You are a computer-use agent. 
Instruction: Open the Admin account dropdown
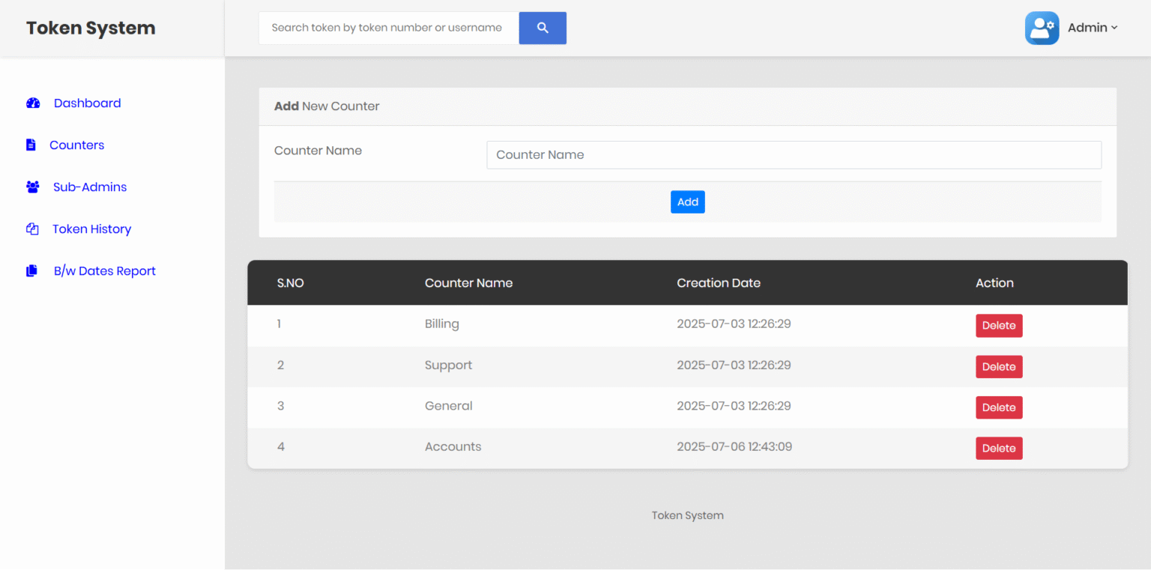(1092, 28)
